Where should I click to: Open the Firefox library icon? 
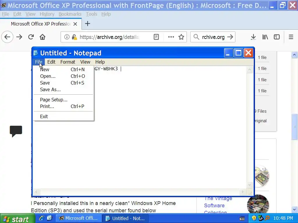tap(265, 37)
